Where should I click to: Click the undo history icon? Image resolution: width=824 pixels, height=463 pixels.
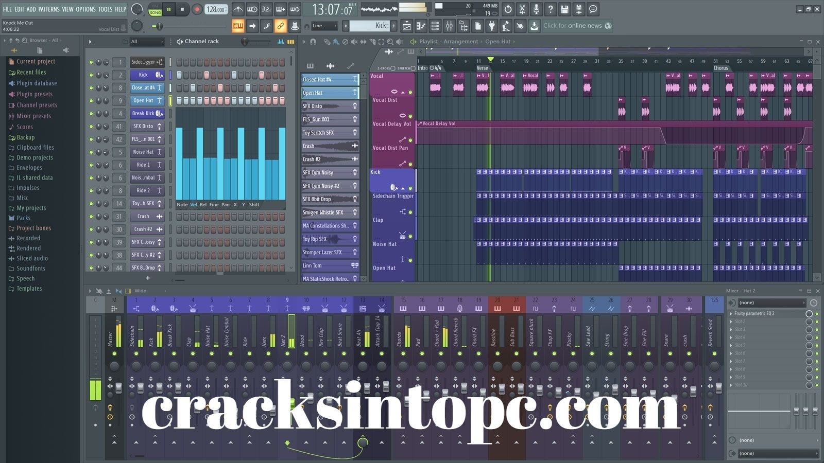coord(508,9)
